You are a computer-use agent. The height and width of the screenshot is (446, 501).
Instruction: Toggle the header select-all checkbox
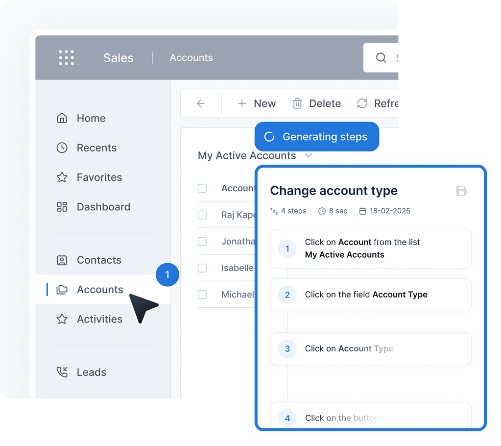(202, 188)
